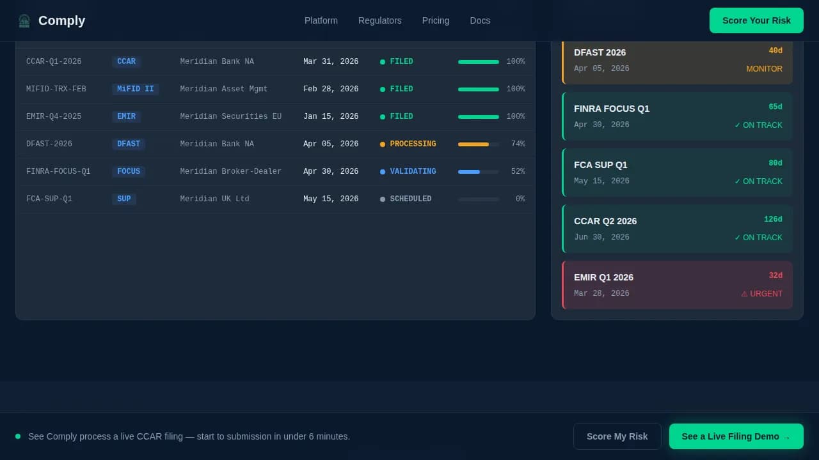The height and width of the screenshot is (460, 819).
Task: Open the Docs nav link
Action: 480,20
